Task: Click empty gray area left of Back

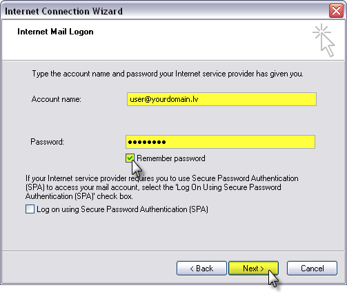Action: [90, 268]
